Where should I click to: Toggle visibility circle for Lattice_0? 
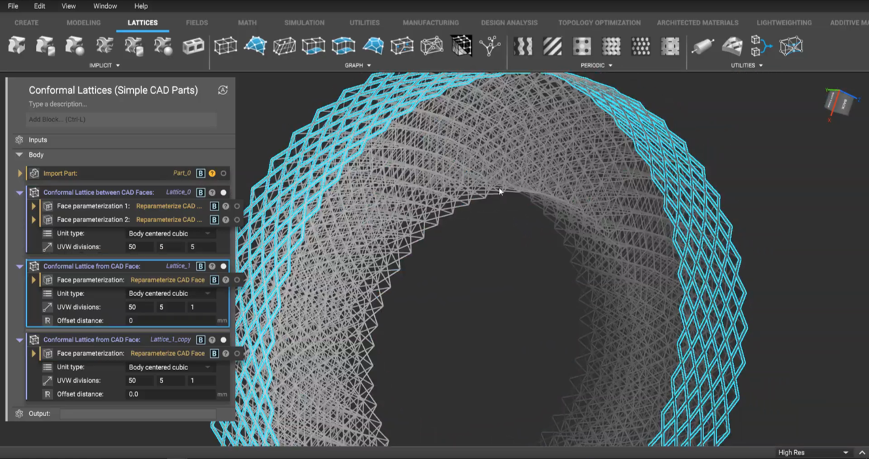(x=223, y=192)
